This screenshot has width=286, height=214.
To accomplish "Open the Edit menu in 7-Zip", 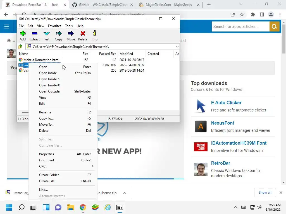I will click(30, 26).
